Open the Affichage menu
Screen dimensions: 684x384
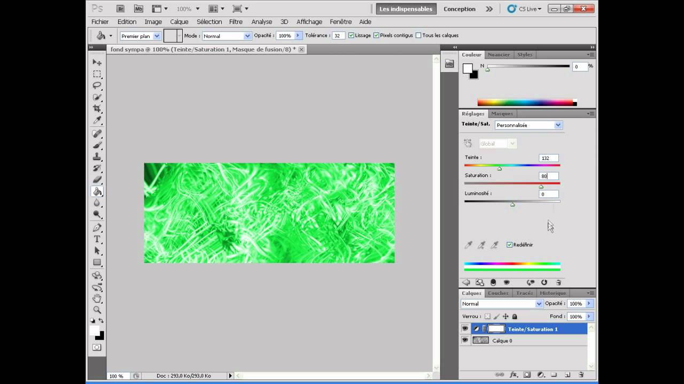pyautogui.click(x=309, y=22)
